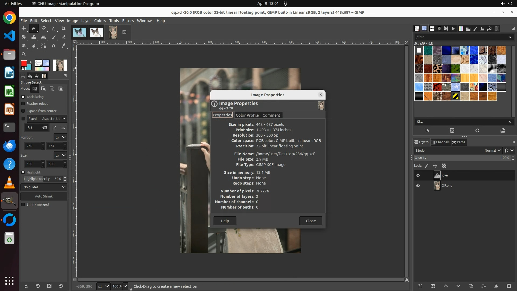Enable Feather edges checkbox
The height and width of the screenshot is (291, 517).
[23, 104]
